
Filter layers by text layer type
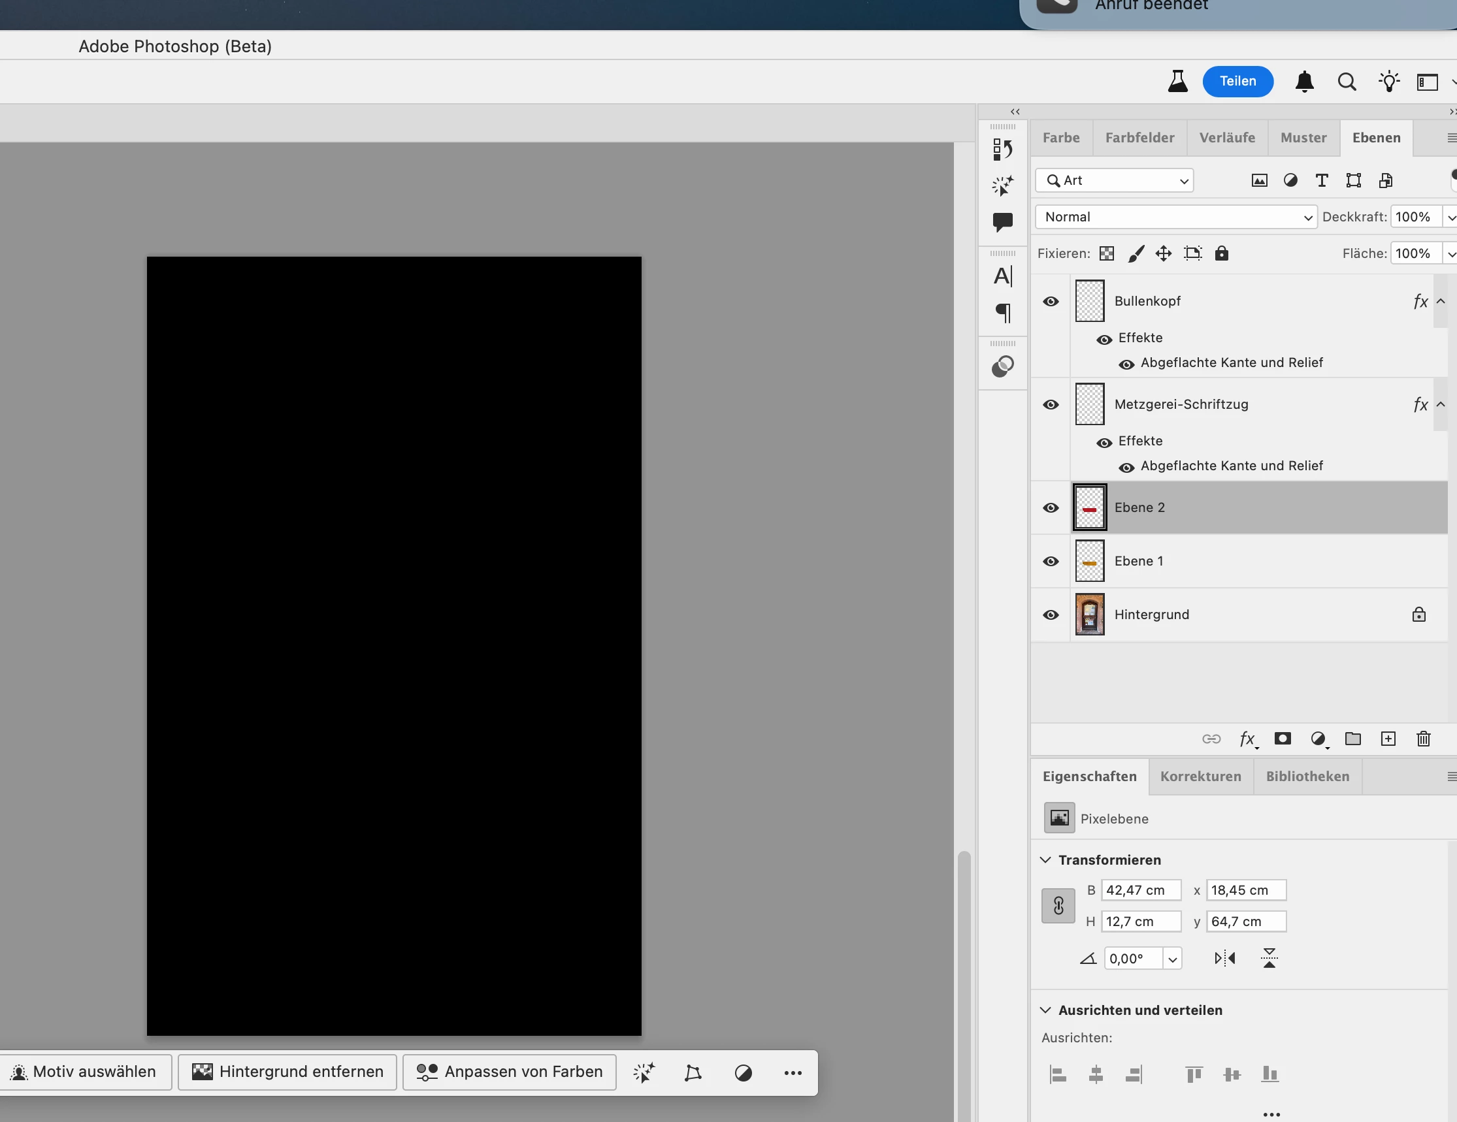1321,181
